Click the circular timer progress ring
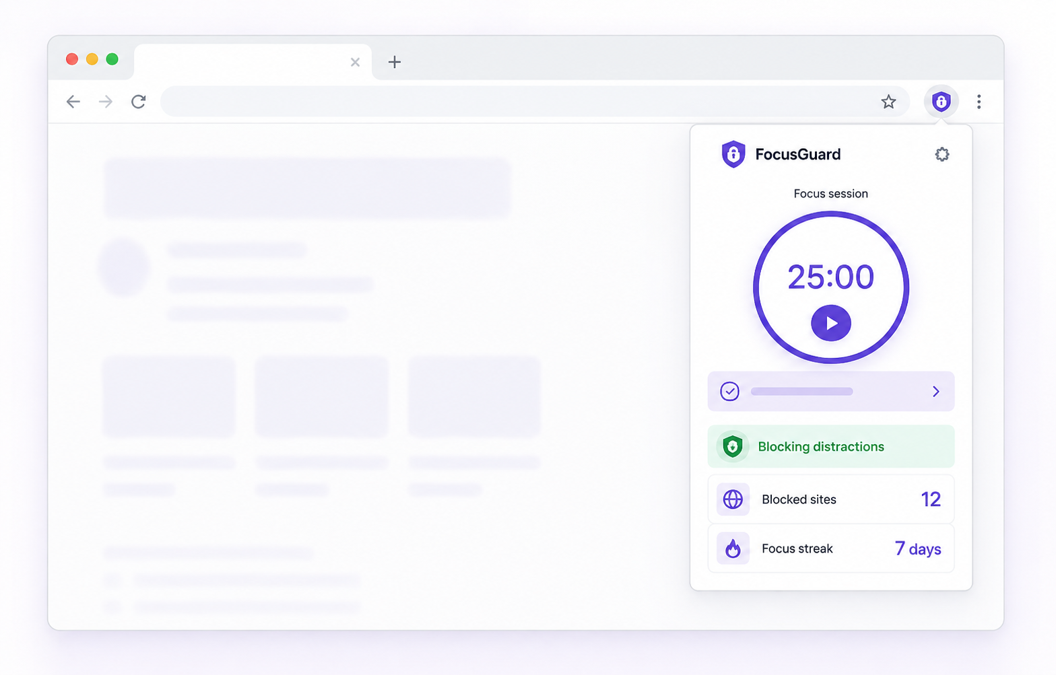Viewport: 1056px width, 675px height. point(831,287)
